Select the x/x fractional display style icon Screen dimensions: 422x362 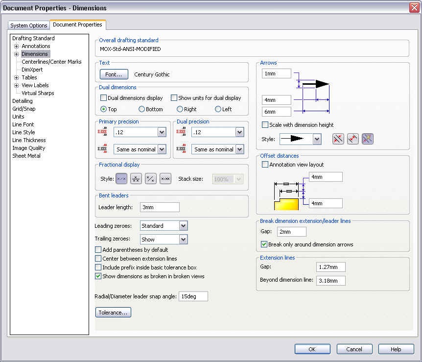[x=121, y=179]
